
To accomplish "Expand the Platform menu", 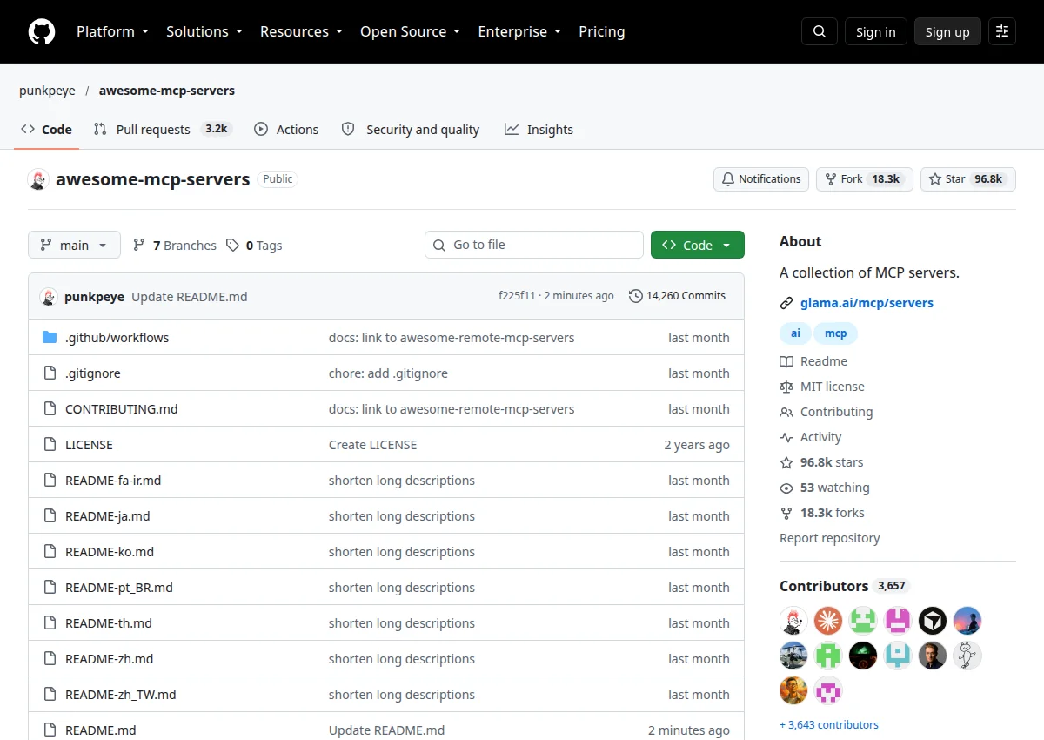I will (112, 31).
